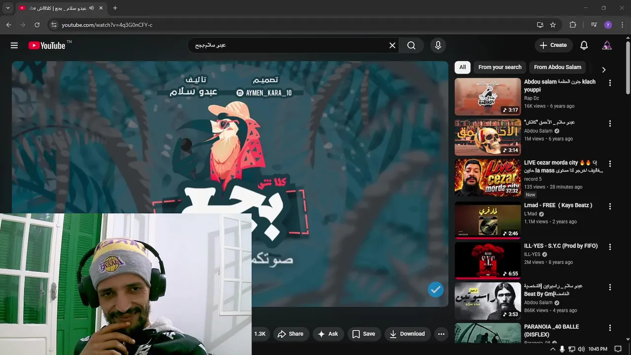Viewport: 631px width, 355px height.
Task: Show hidden tray icons chevron in taskbar
Action: [x=553, y=349]
